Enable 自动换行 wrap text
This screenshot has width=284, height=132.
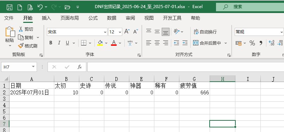pos(205,32)
